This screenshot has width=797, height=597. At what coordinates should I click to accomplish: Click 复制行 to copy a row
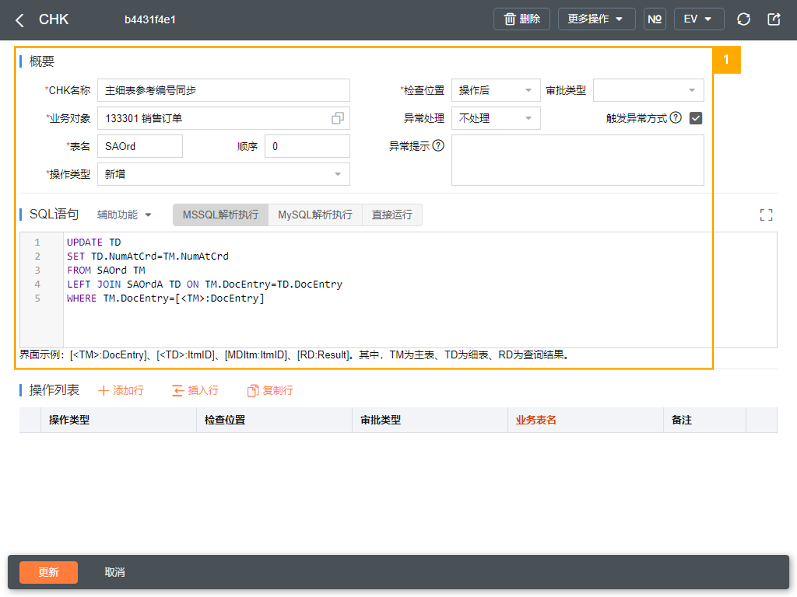click(270, 391)
